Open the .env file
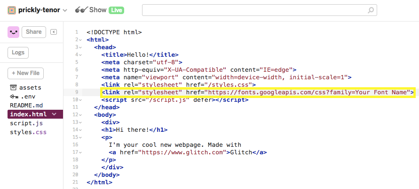The height and width of the screenshot is (189, 419). (x=28, y=97)
